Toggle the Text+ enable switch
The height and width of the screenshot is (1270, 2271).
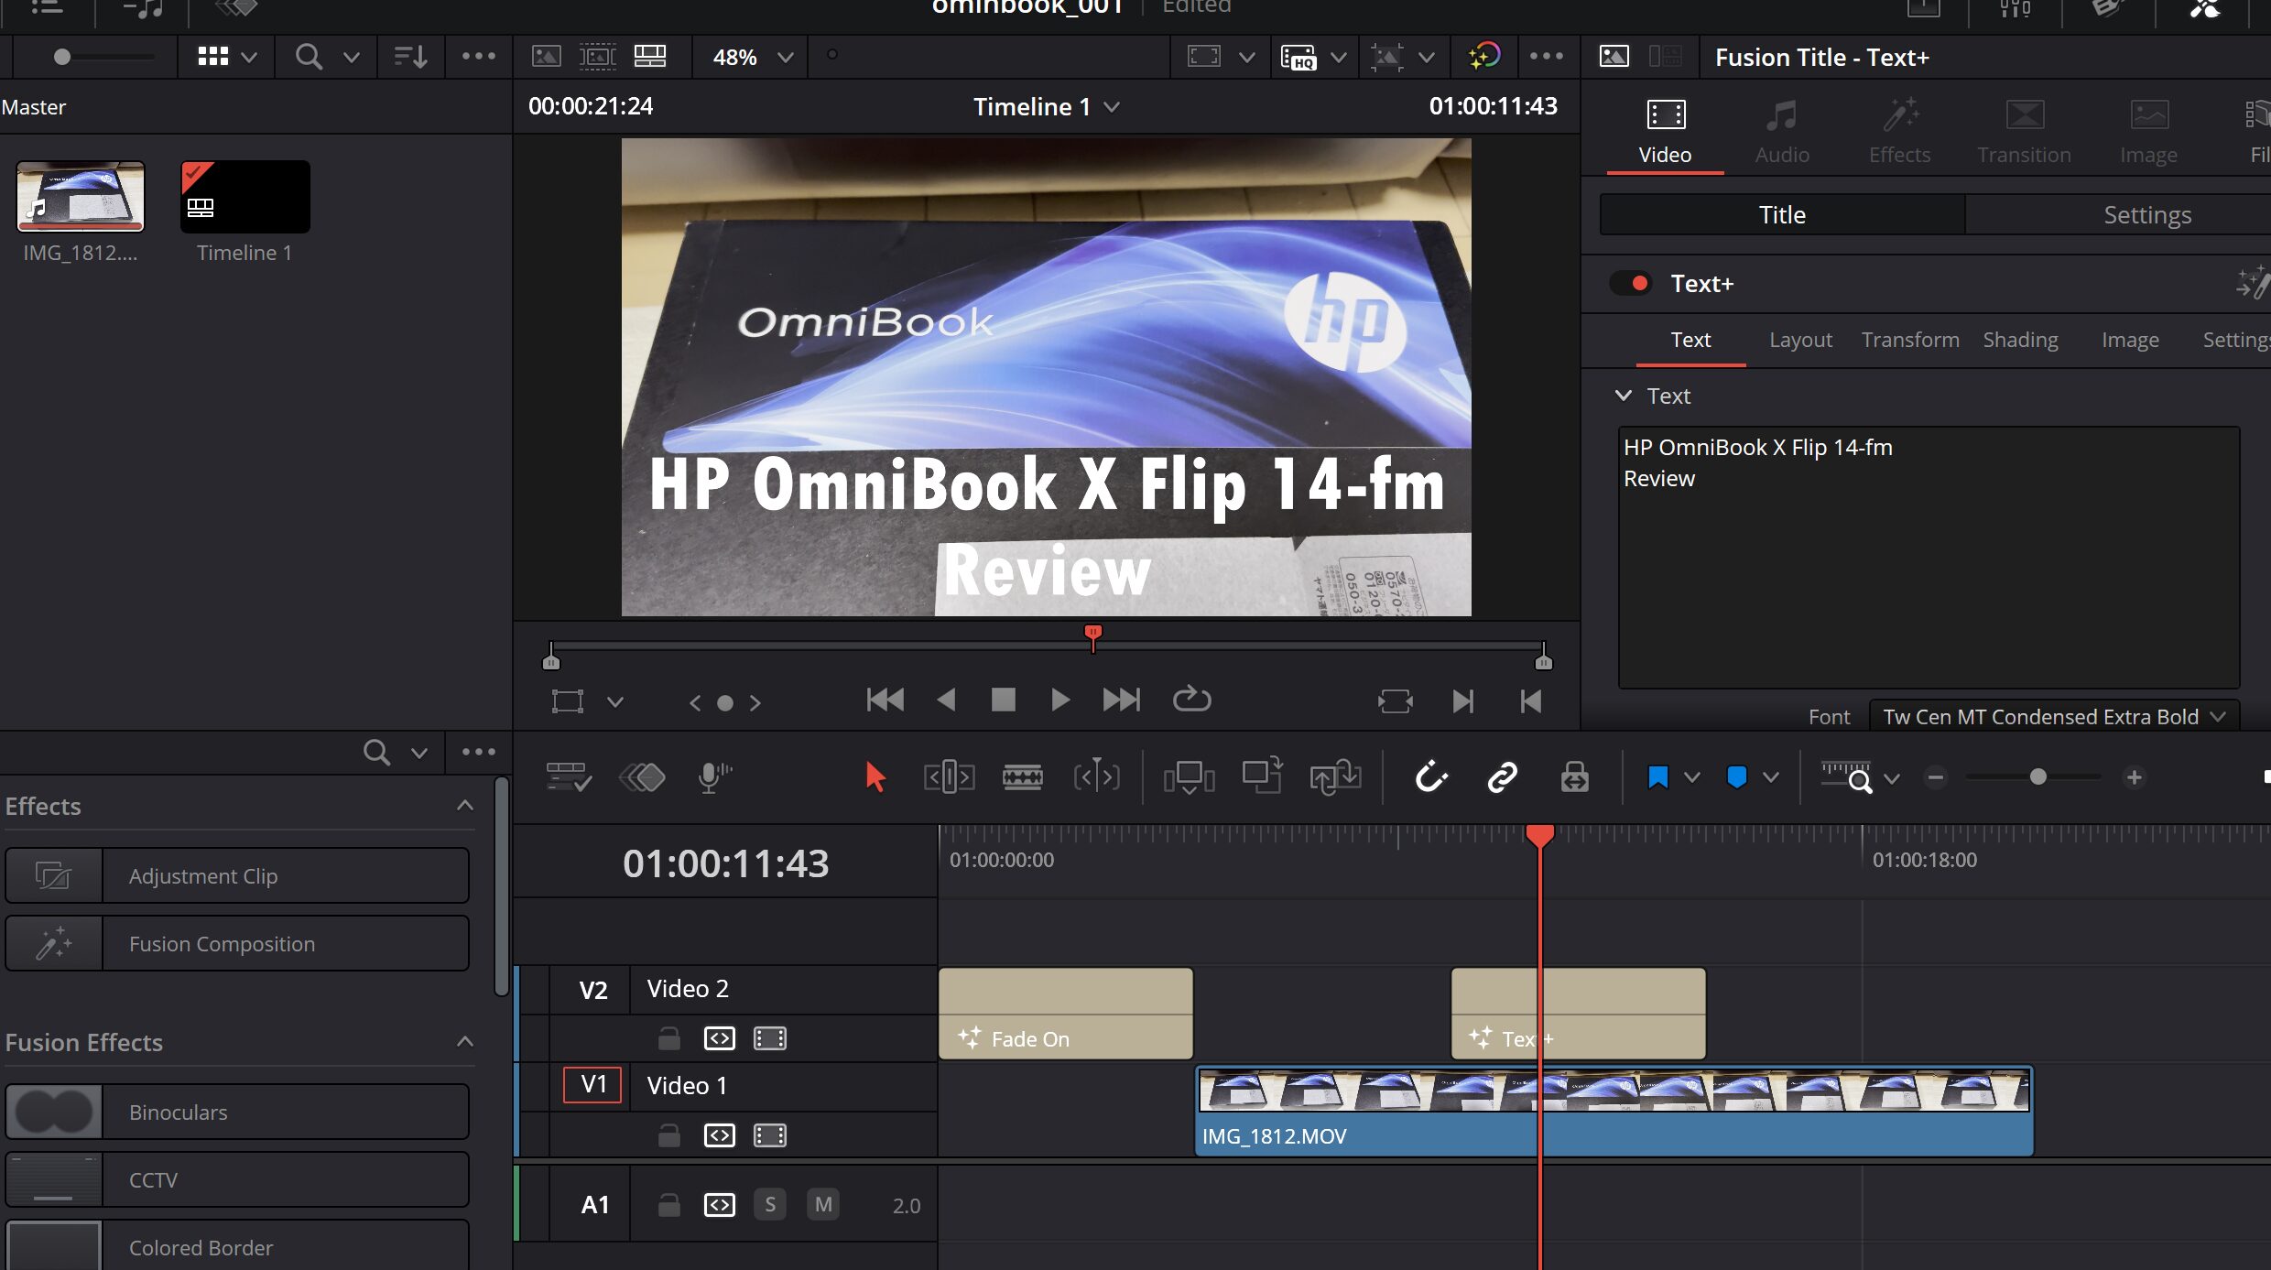click(1630, 284)
